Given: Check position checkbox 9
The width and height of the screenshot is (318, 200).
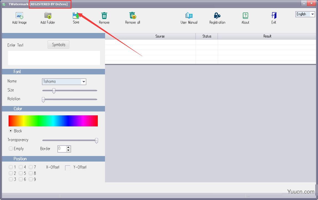Looking at the screenshot, I should 31,179.
